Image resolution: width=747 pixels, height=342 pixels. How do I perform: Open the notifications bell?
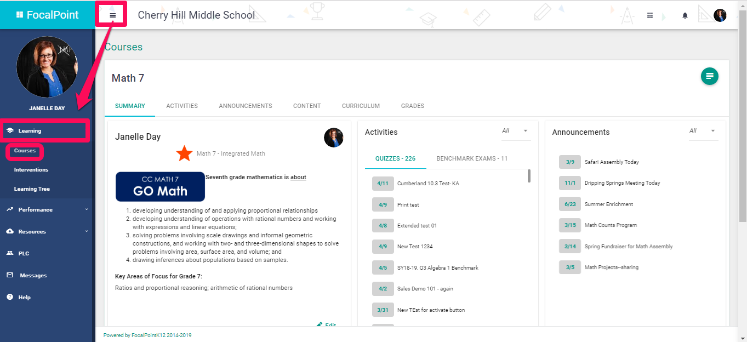pyautogui.click(x=685, y=15)
